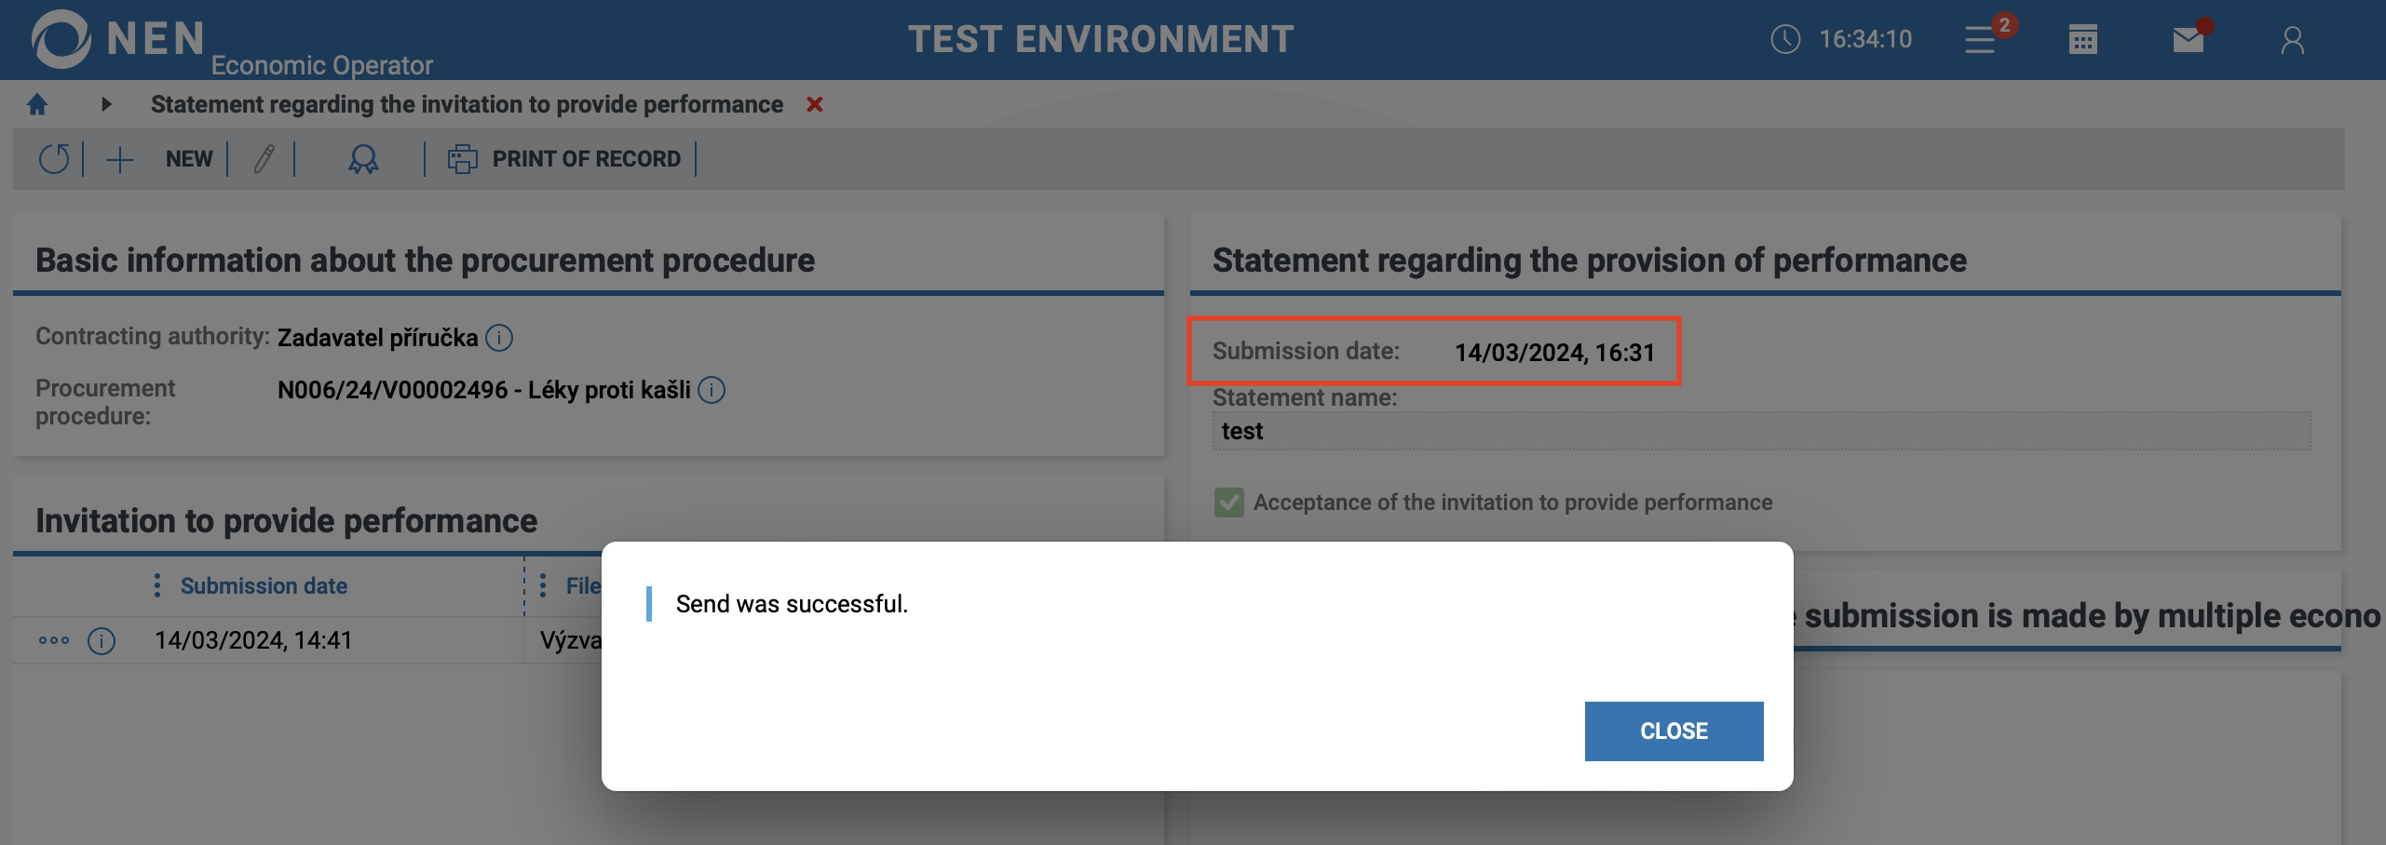Viewport: 2386px width, 845px height.
Task: Click the Statement name field containing test
Action: point(1760,432)
